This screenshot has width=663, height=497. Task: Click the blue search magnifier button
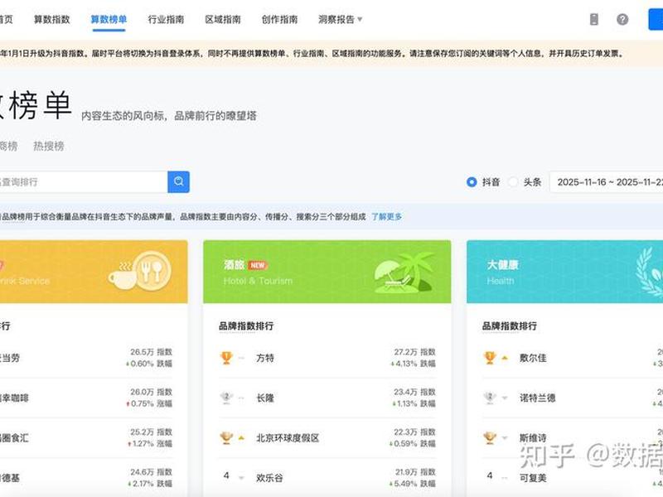pos(178,182)
